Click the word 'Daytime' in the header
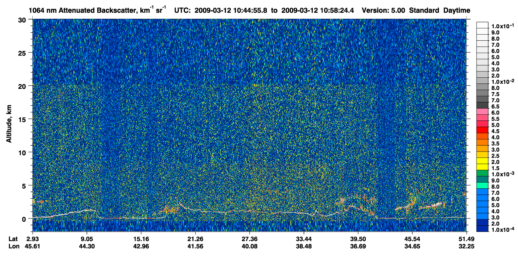Image resolution: width=518 pixels, height=266 pixels. tap(457, 10)
